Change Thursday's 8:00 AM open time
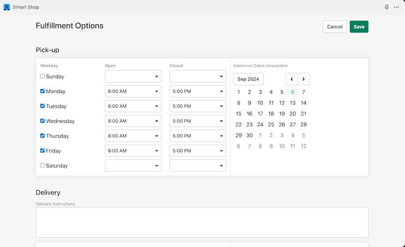405x247 pixels. [x=133, y=136]
